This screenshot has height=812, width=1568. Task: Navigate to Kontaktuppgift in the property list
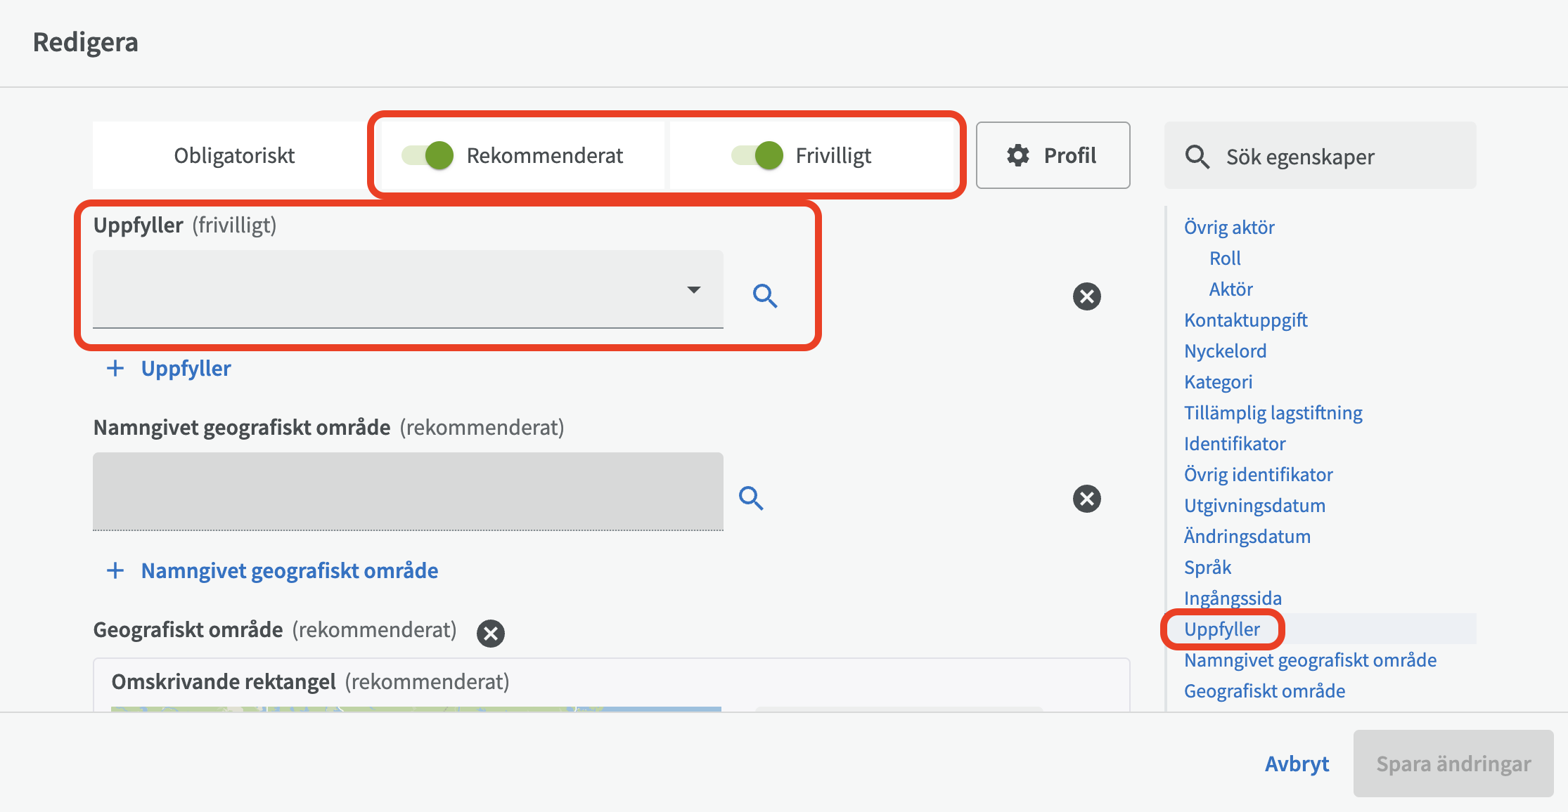tap(1245, 320)
